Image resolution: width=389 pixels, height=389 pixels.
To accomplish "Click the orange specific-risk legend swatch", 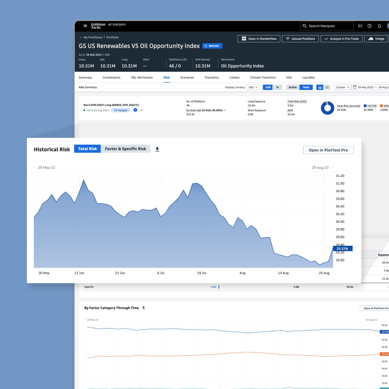I will tap(381, 106).
